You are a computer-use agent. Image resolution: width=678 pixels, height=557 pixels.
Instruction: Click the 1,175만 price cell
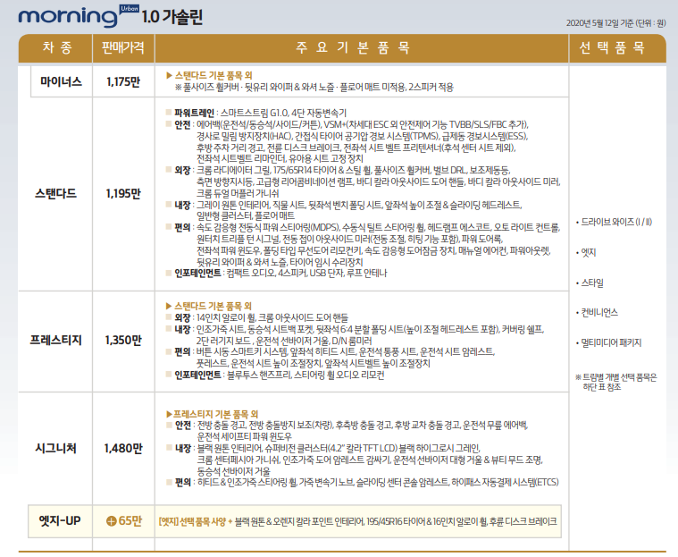click(123, 81)
